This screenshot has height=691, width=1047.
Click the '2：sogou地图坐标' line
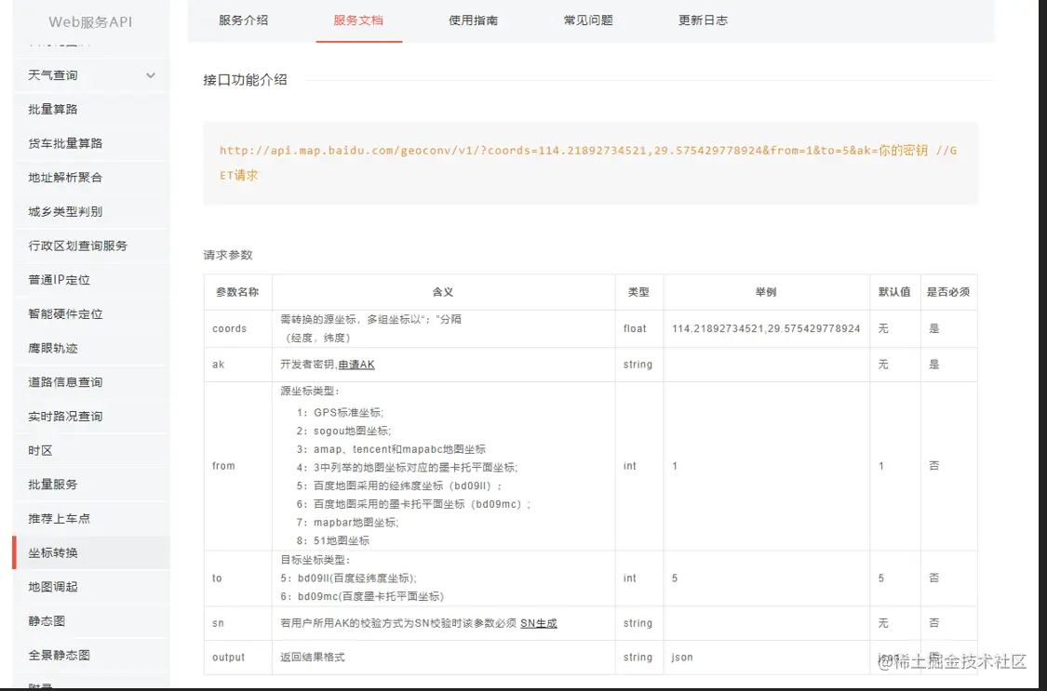click(x=343, y=431)
